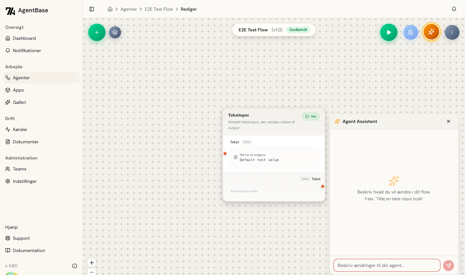Open the three-dot more options menu

click(452, 32)
